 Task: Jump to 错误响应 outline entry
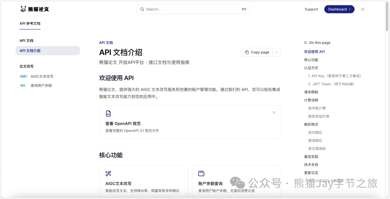[315, 140]
